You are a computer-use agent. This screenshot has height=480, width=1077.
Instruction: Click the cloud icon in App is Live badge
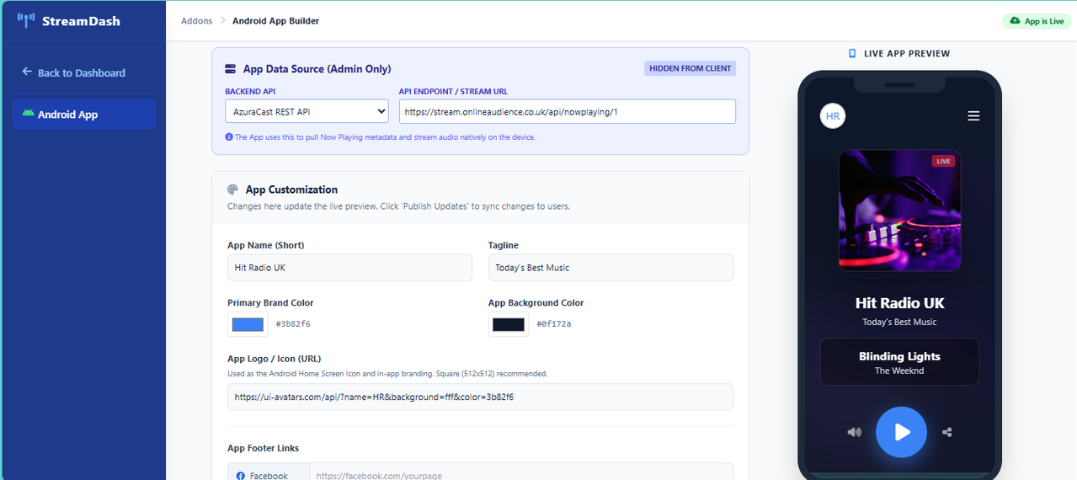pos(1015,21)
